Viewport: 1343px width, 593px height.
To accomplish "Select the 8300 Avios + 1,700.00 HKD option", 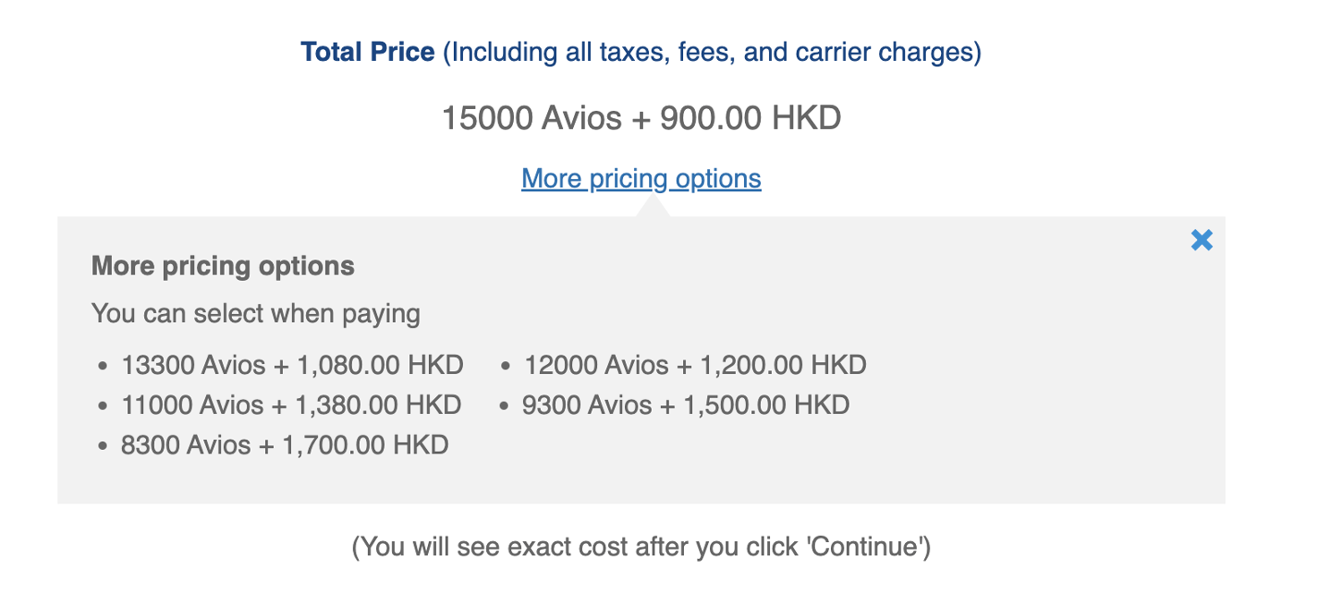I will pos(284,445).
